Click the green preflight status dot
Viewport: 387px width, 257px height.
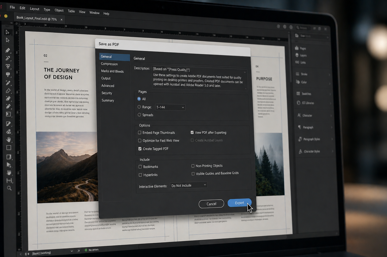coord(86,250)
